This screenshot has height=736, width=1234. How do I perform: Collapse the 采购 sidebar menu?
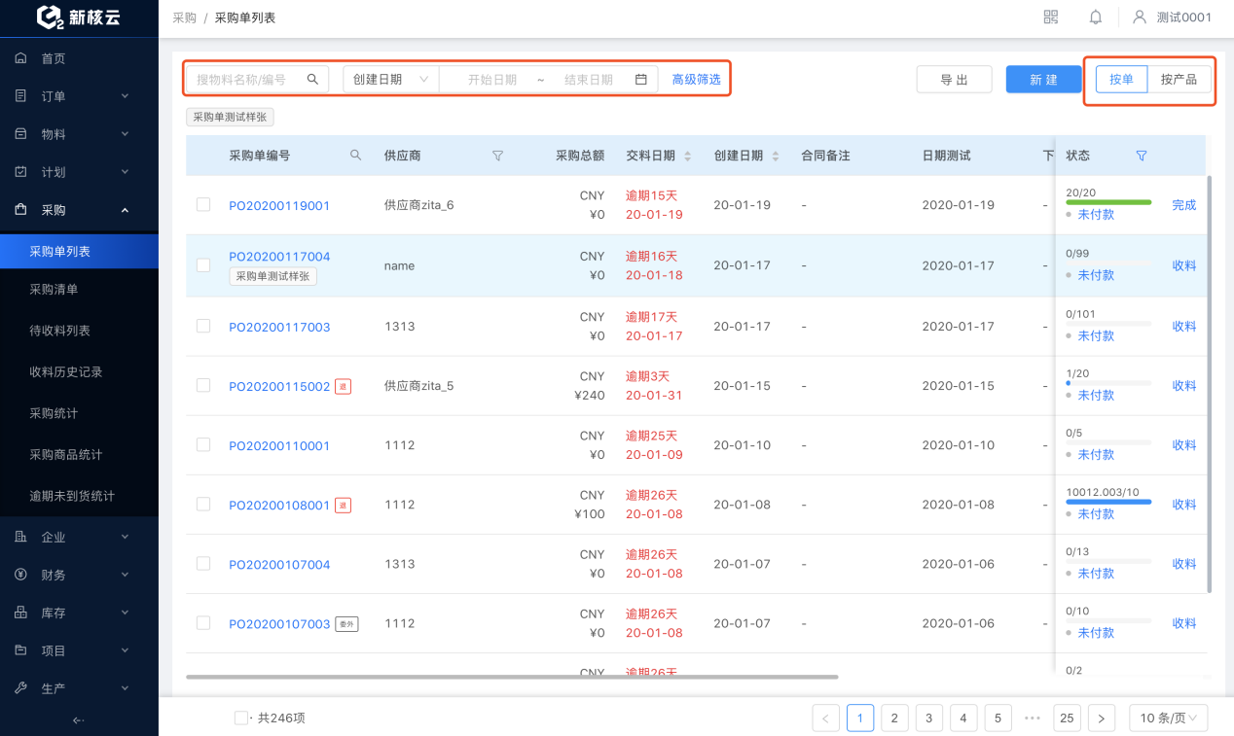[125, 210]
